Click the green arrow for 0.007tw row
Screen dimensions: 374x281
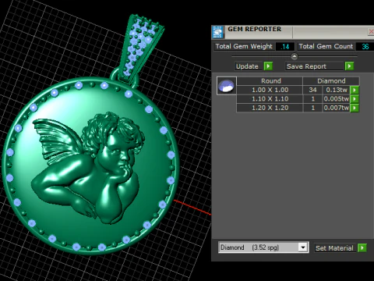coord(355,108)
